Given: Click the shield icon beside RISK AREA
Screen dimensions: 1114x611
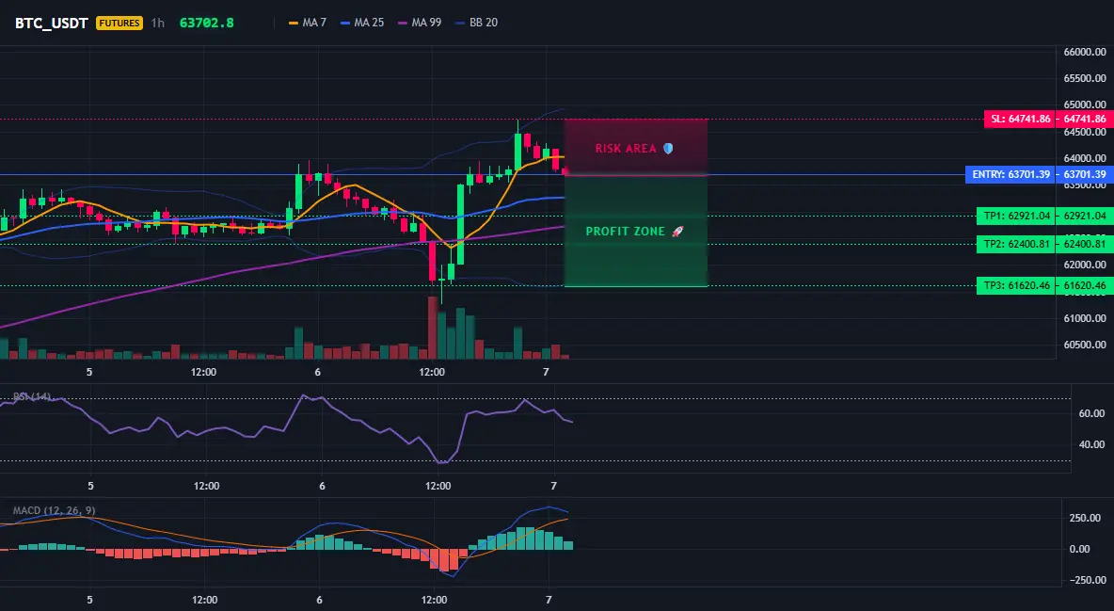Looking at the screenshot, I should tap(668, 149).
